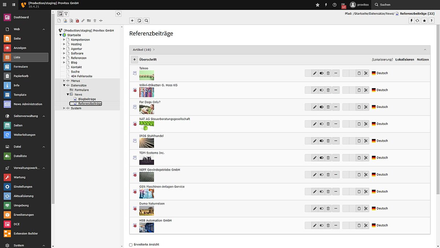Open more options for HSB Automation GmbH

coord(335,225)
